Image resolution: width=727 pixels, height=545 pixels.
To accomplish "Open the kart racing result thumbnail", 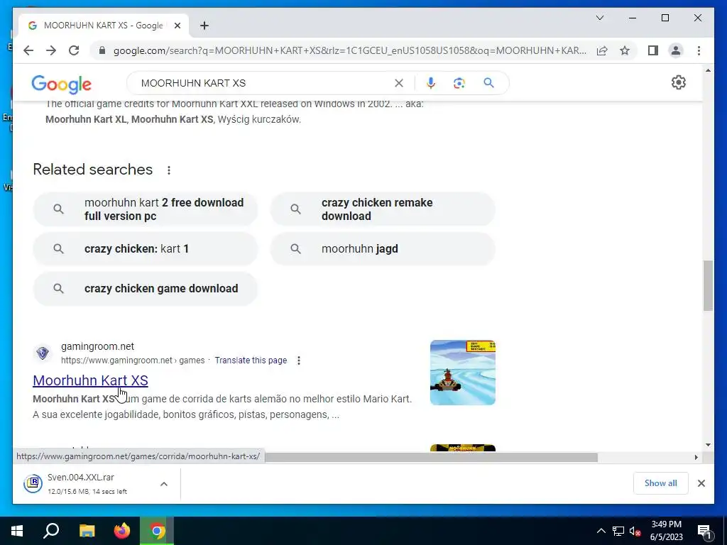I will coord(462,373).
